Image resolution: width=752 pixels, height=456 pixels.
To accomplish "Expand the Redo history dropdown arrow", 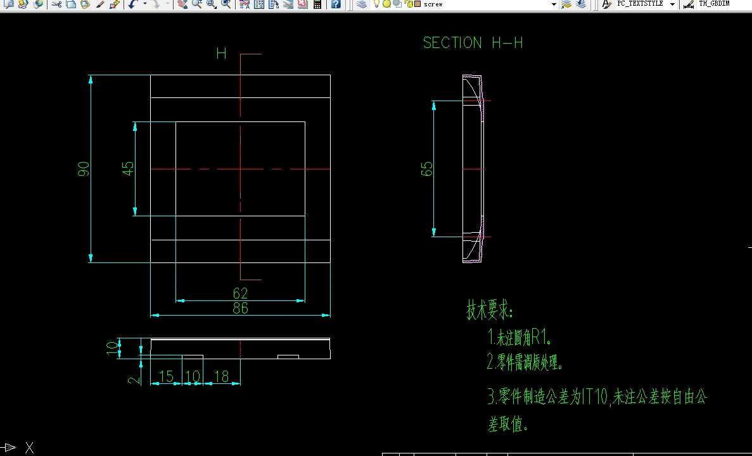I will [x=168, y=4].
